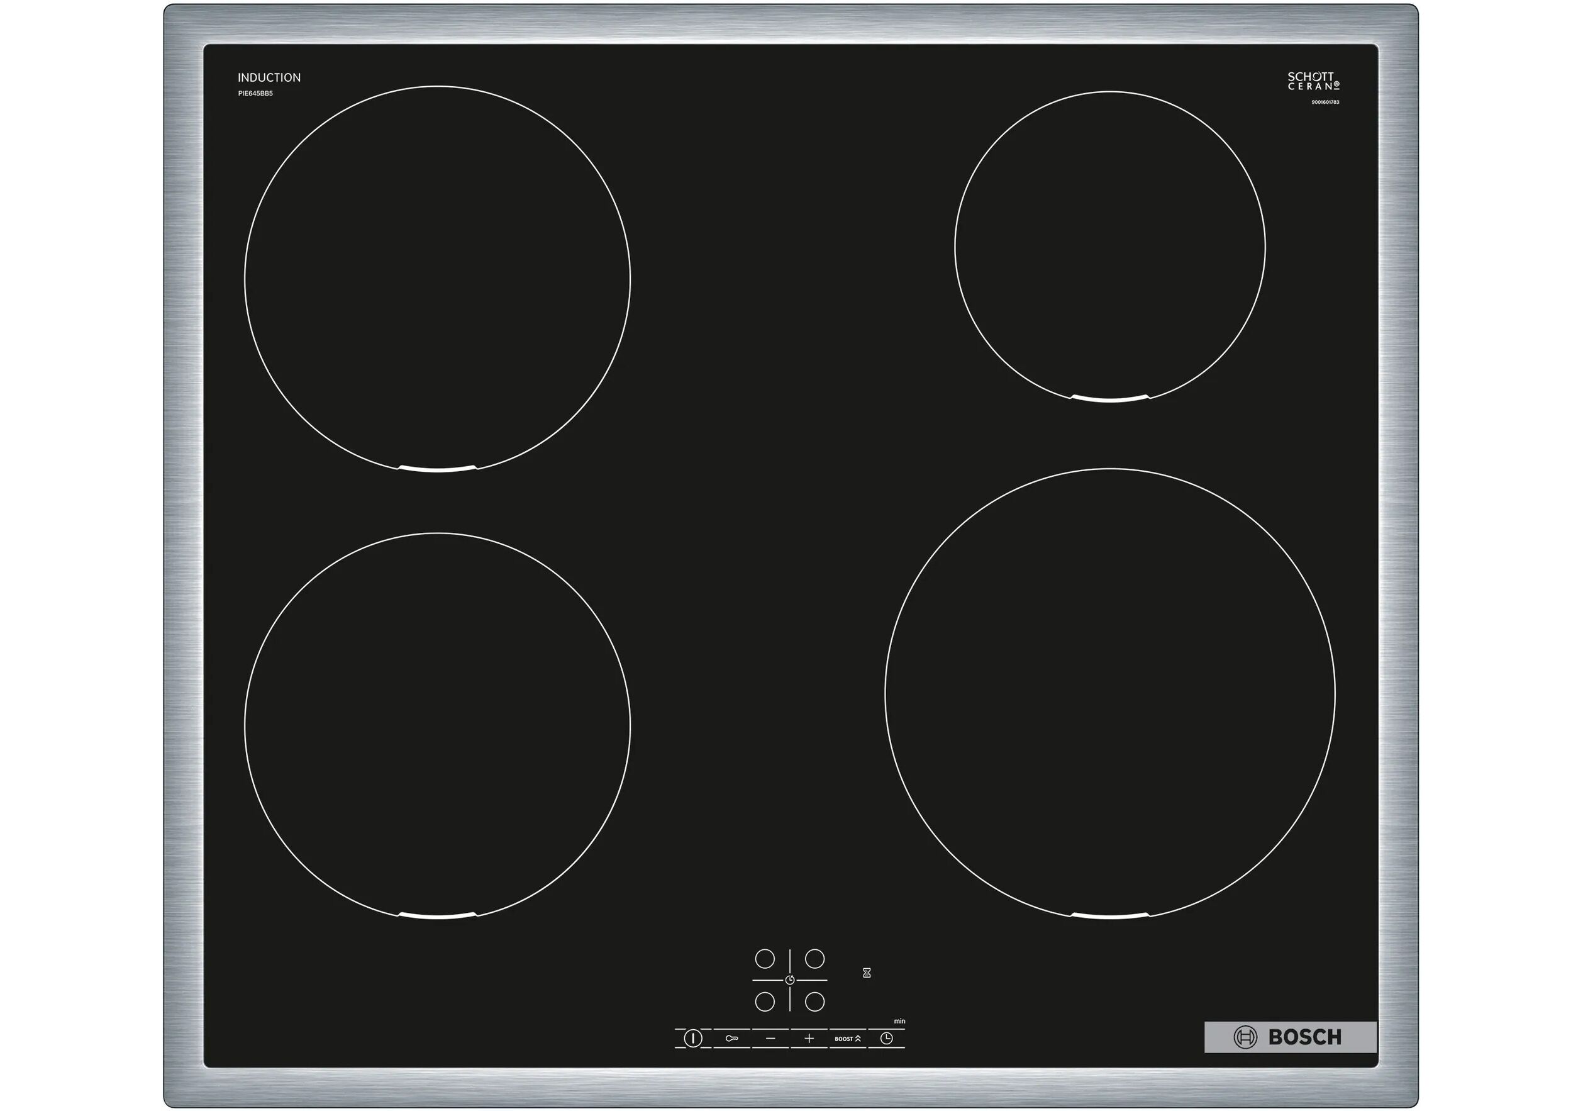Click the SCHOTT CERAN logo
This screenshot has height=1111, width=1583.
[x=1313, y=81]
